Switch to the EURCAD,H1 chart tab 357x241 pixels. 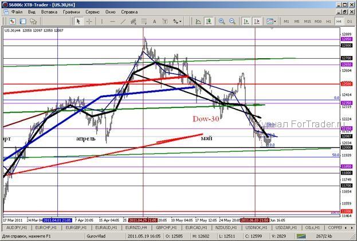(196, 228)
